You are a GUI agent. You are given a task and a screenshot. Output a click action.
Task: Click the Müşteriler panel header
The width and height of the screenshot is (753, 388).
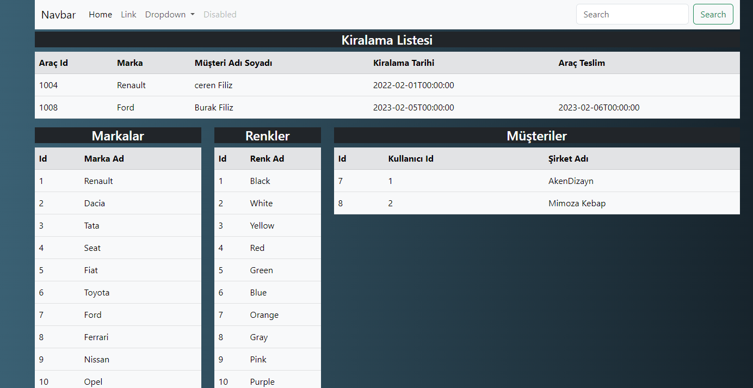click(536, 136)
